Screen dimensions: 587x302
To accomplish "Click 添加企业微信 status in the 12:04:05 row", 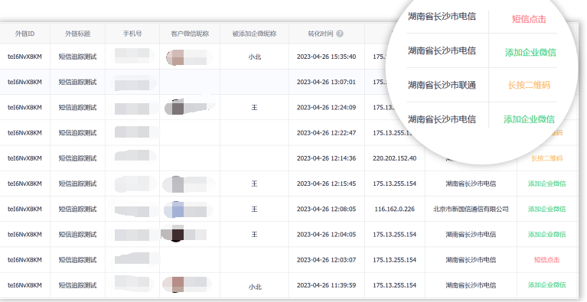I will [x=547, y=235].
